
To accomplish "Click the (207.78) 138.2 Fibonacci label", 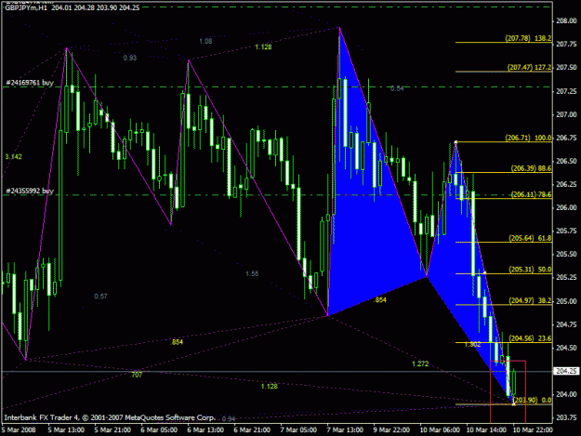I will tap(528, 38).
